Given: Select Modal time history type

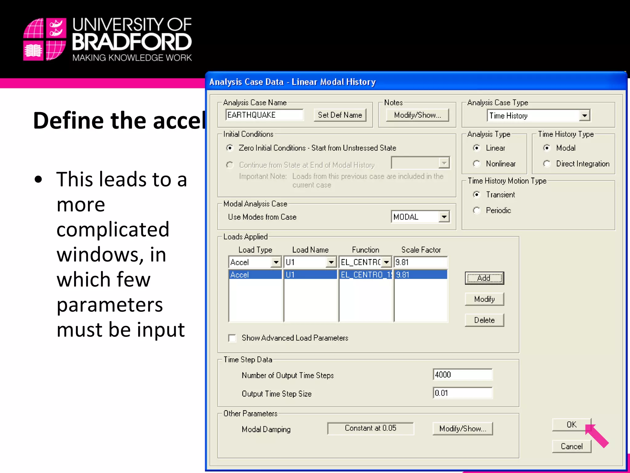Looking at the screenshot, I should click(x=547, y=148).
